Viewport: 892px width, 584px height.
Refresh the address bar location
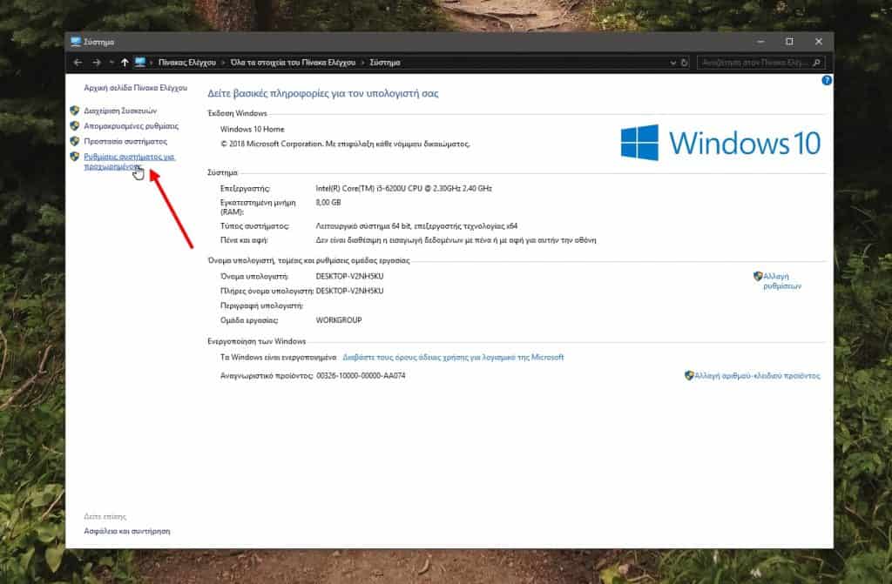pyautogui.click(x=685, y=63)
